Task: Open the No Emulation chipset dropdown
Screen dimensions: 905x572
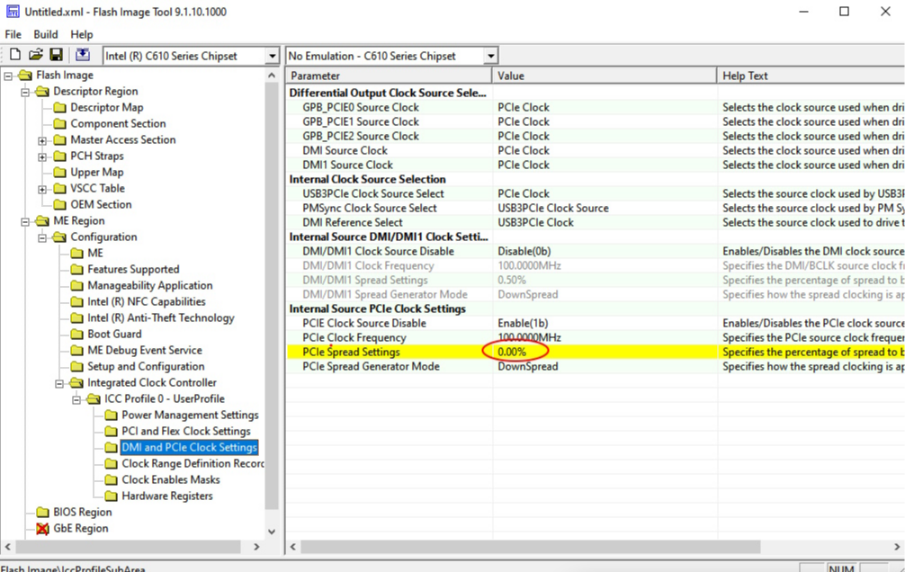Action: pyautogui.click(x=490, y=56)
